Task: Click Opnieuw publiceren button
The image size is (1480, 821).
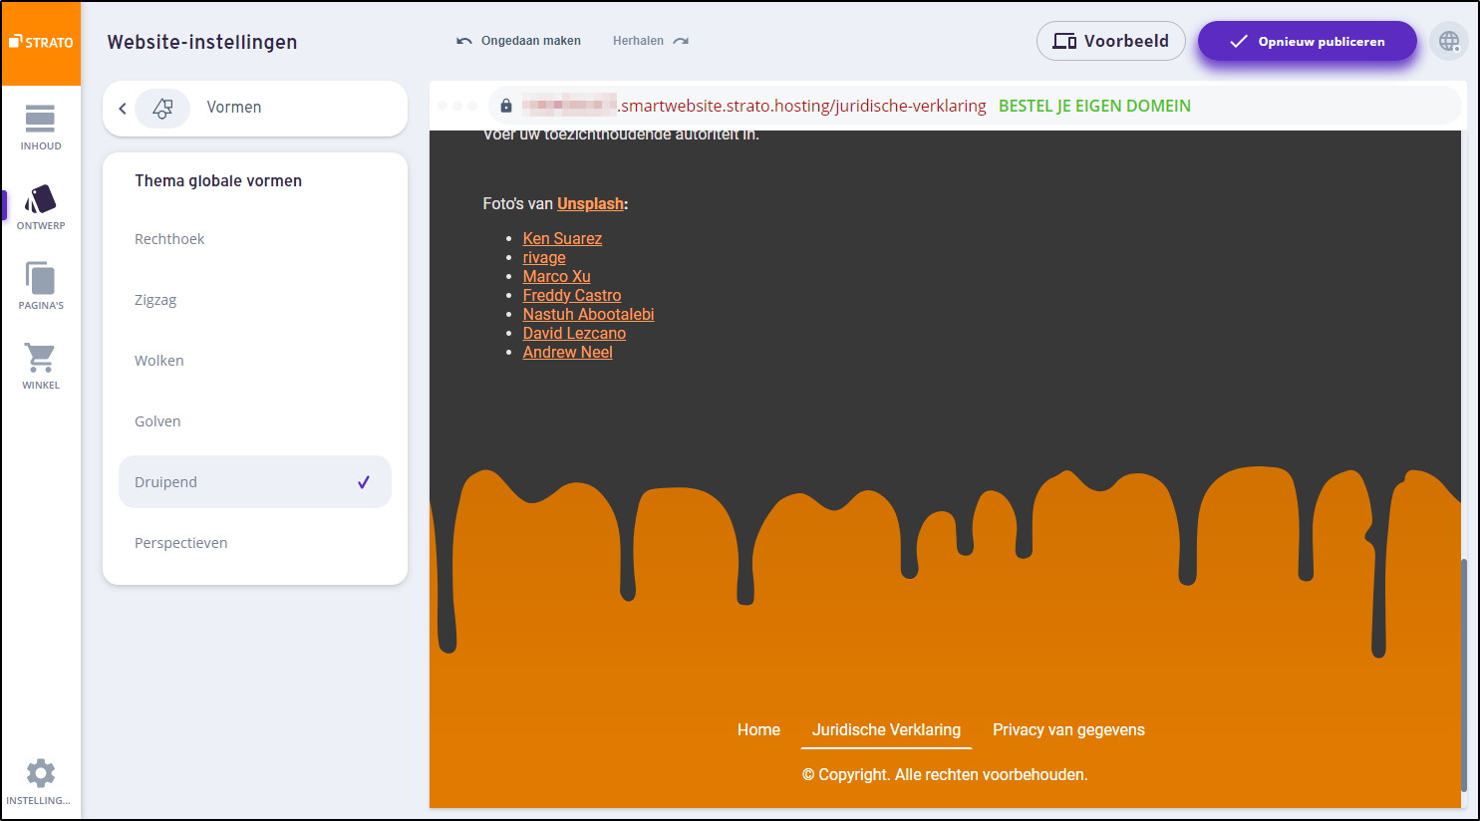Action: [1307, 42]
